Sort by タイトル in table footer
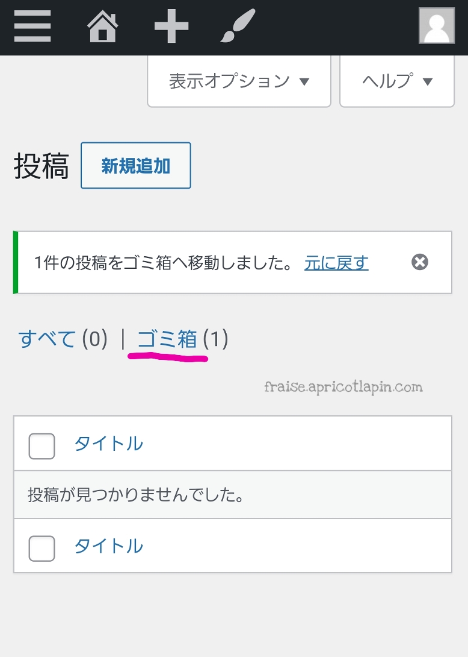The width and height of the screenshot is (468, 657). pos(109,546)
